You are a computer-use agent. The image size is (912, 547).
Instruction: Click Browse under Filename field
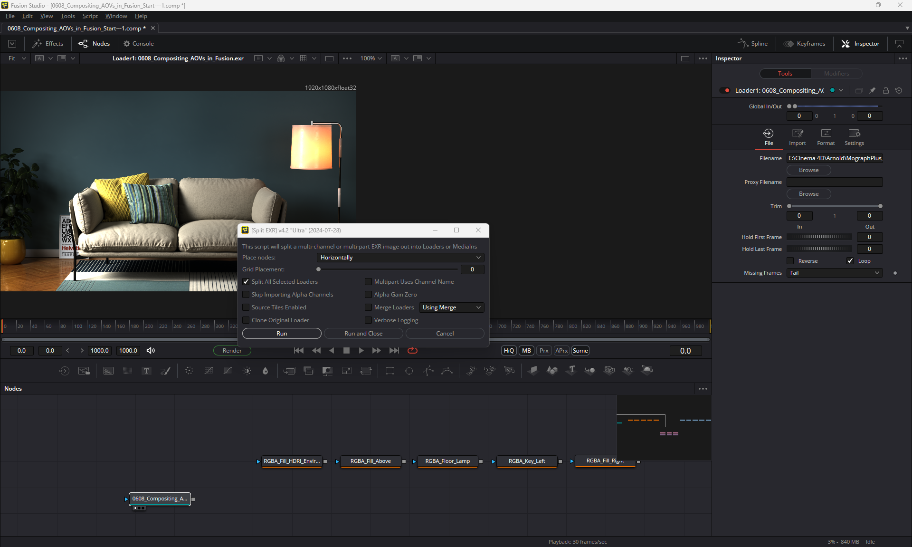[x=808, y=170]
